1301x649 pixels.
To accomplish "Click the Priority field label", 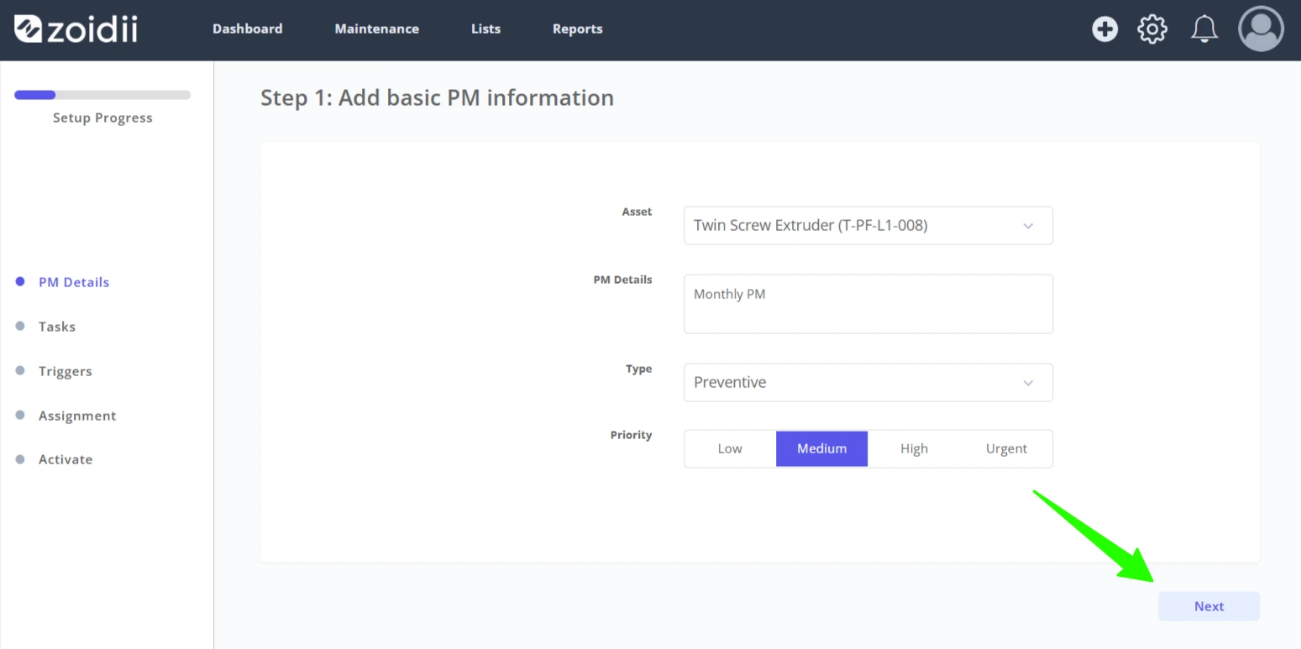I will [x=631, y=435].
